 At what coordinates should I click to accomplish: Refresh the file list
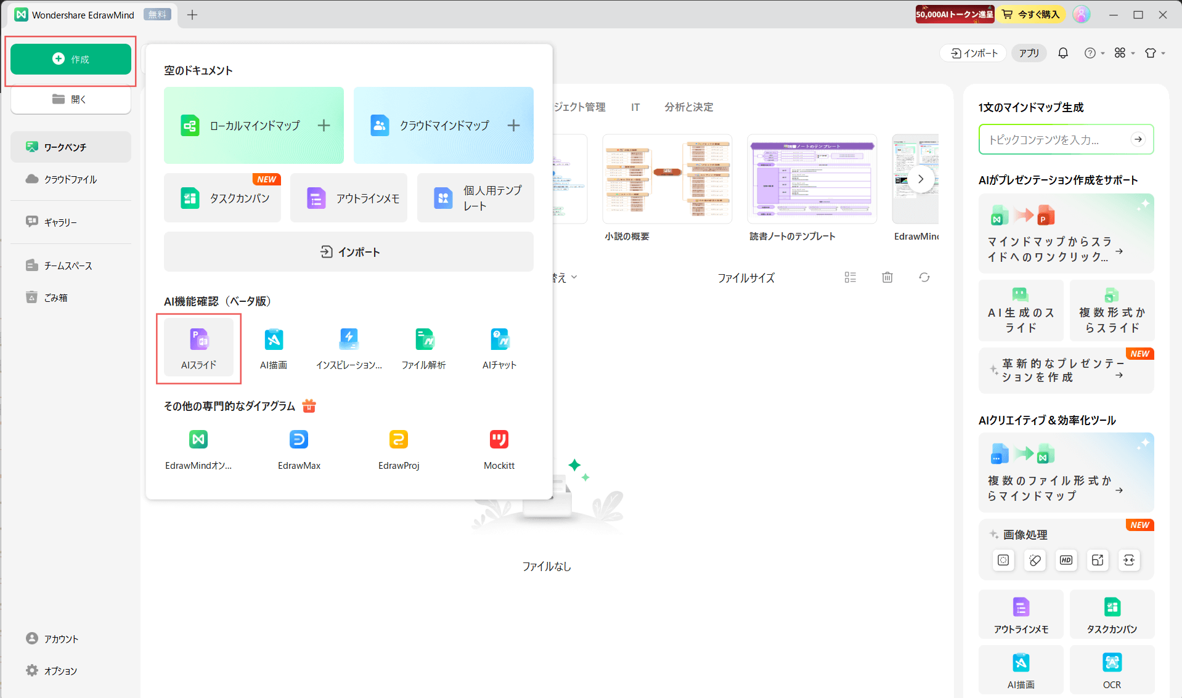click(x=924, y=277)
